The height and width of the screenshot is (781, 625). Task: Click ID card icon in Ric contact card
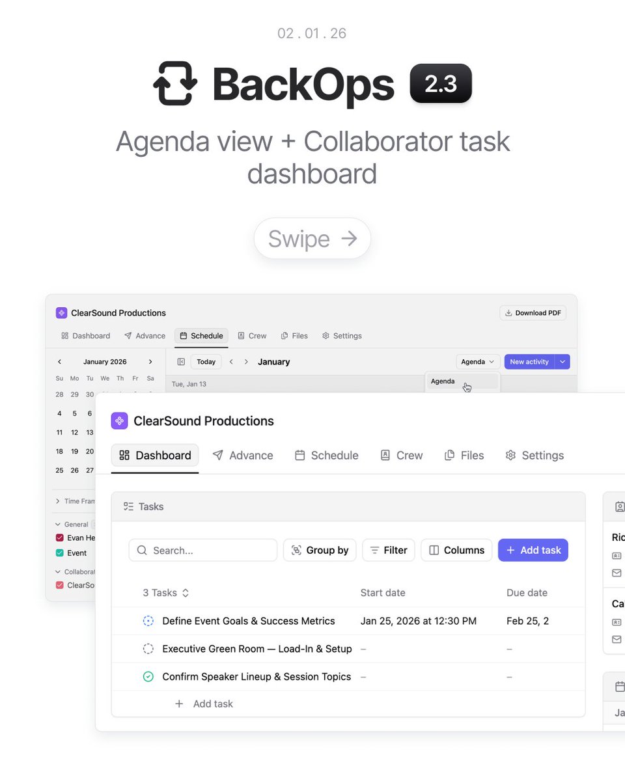click(617, 556)
